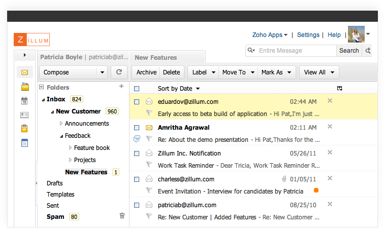Click the orange label on Event Invitation
The width and height of the screenshot is (384, 230).
click(x=316, y=190)
